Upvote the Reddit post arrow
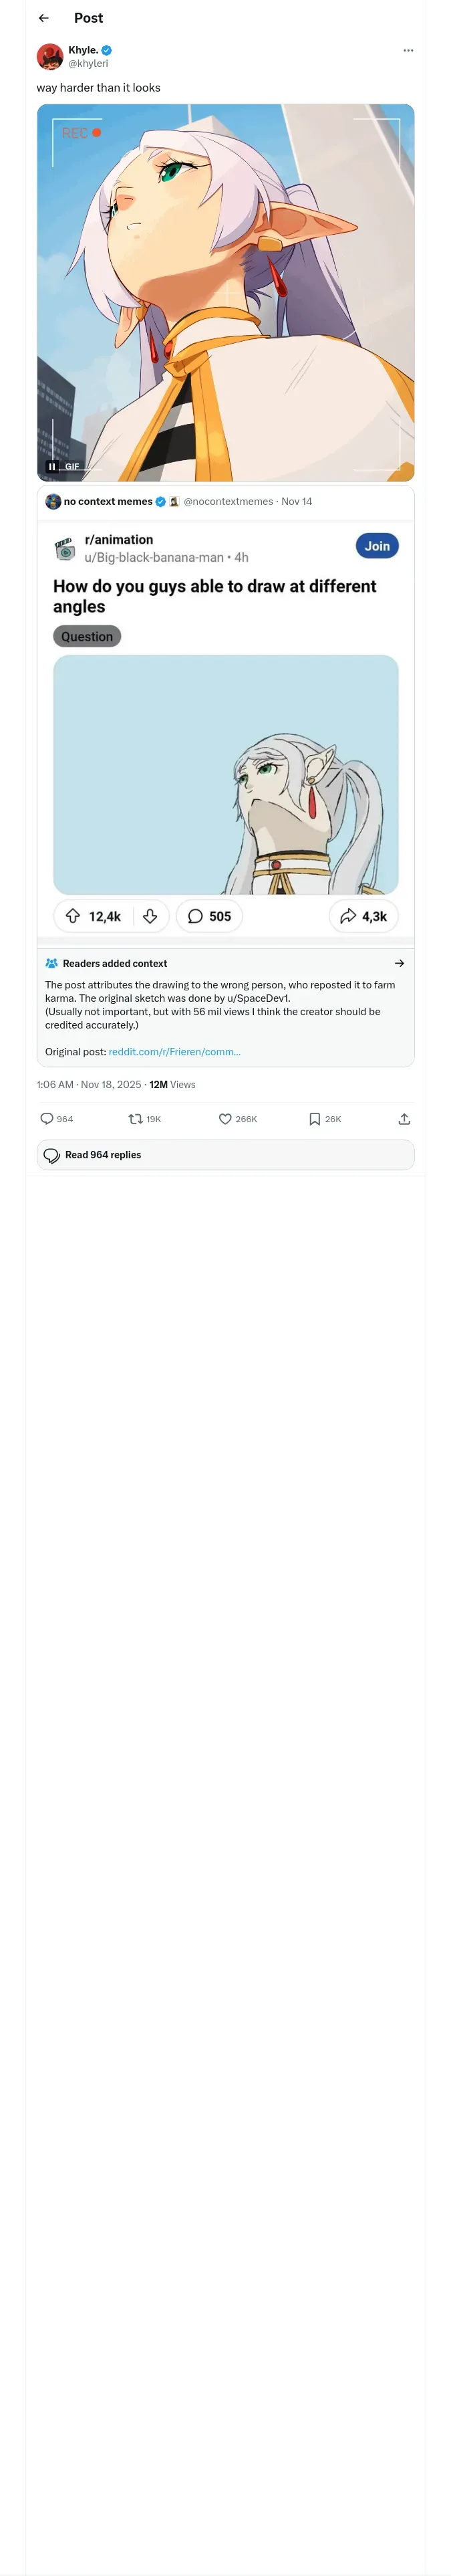The height and width of the screenshot is (2576, 451). [x=73, y=916]
